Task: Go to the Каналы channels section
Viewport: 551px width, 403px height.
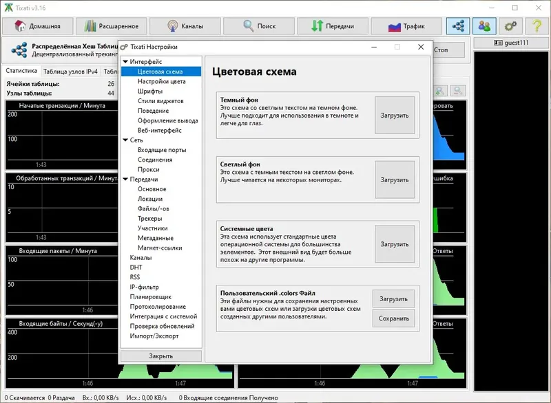Action: (185, 26)
